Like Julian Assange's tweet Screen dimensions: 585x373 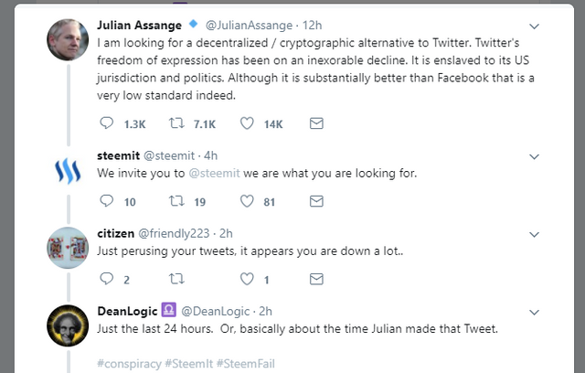tap(247, 123)
